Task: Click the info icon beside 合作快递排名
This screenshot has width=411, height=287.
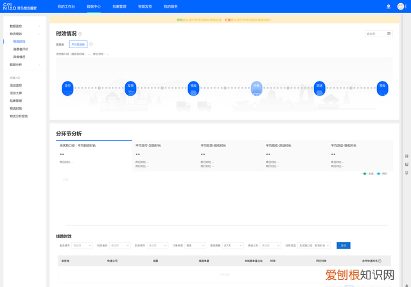Action: point(380,261)
